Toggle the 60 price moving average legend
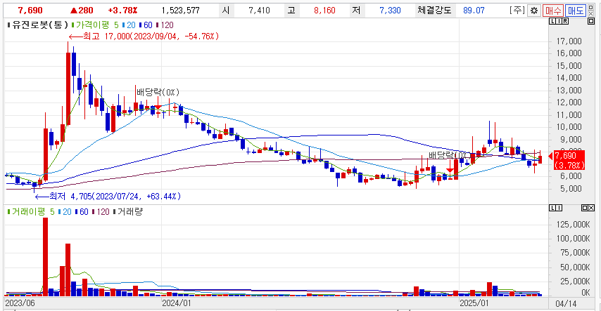 pos(146,23)
